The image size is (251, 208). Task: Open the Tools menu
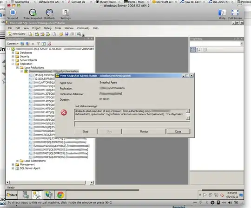pyautogui.click(x=58, y=28)
